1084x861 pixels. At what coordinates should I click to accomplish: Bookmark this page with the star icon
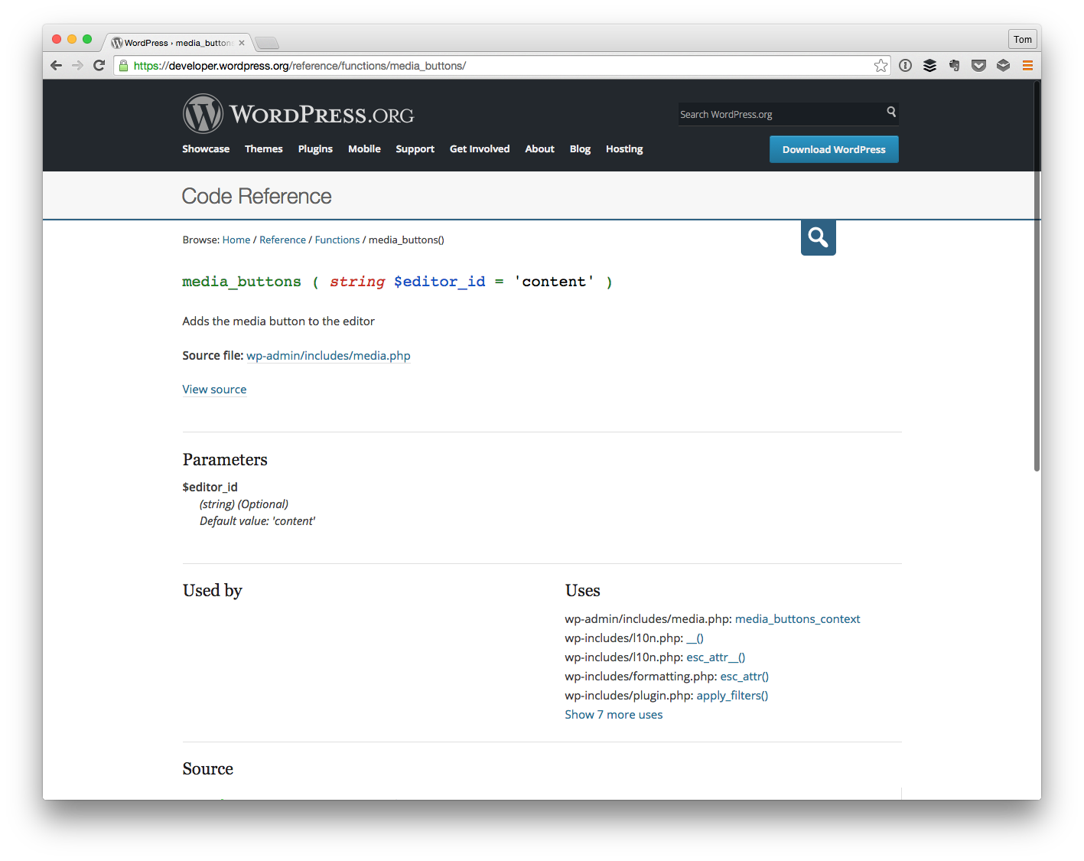pos(881,65)
